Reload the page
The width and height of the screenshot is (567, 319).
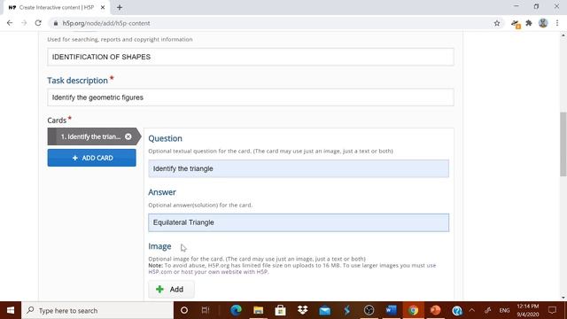pos(38,23)
